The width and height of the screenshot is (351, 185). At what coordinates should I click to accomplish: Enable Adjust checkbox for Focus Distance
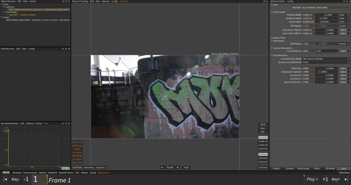point(348,51)
